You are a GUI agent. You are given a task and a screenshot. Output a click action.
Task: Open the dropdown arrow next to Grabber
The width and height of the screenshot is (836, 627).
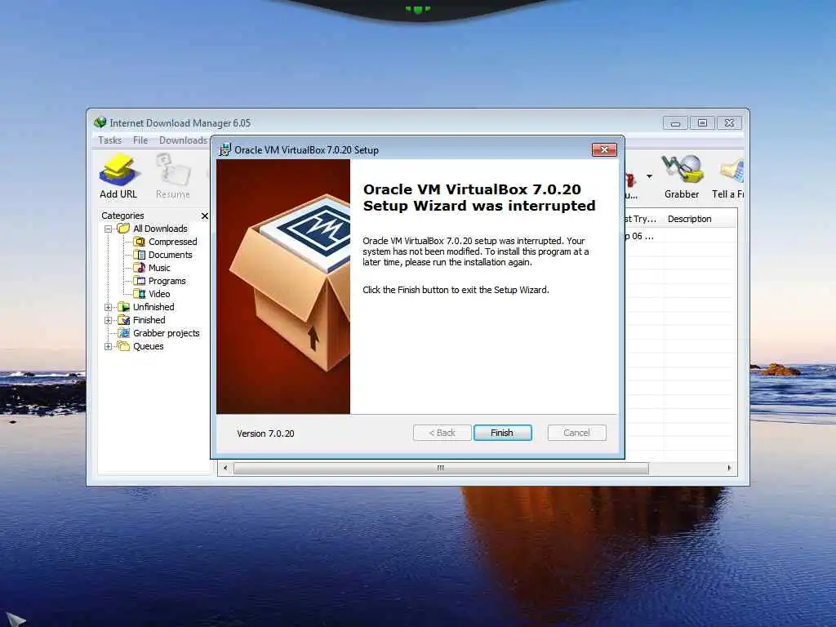pyautogui.click(x=649, y=176)
